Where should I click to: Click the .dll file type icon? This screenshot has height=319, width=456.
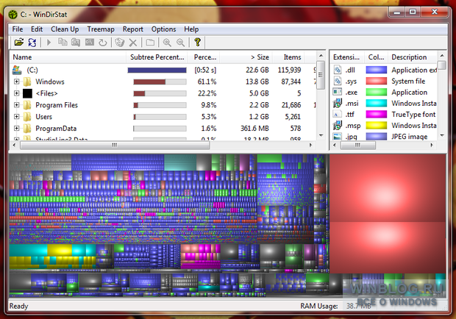[338, 70]
